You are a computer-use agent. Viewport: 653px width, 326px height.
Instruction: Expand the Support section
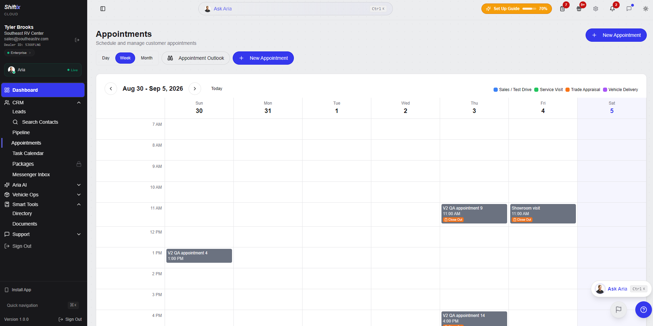[79, 234]
